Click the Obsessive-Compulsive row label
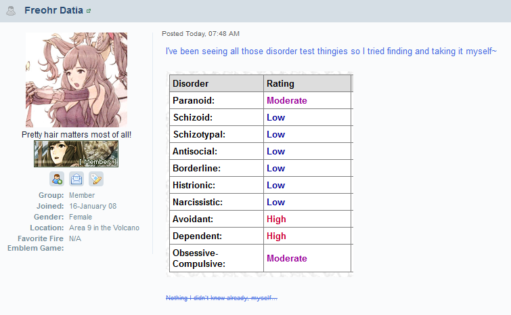 point(199,258)
